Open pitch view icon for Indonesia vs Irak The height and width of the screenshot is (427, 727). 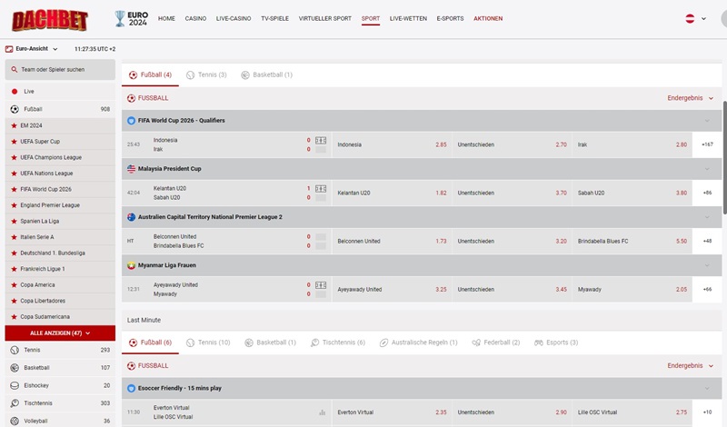[x=321, y=141]
